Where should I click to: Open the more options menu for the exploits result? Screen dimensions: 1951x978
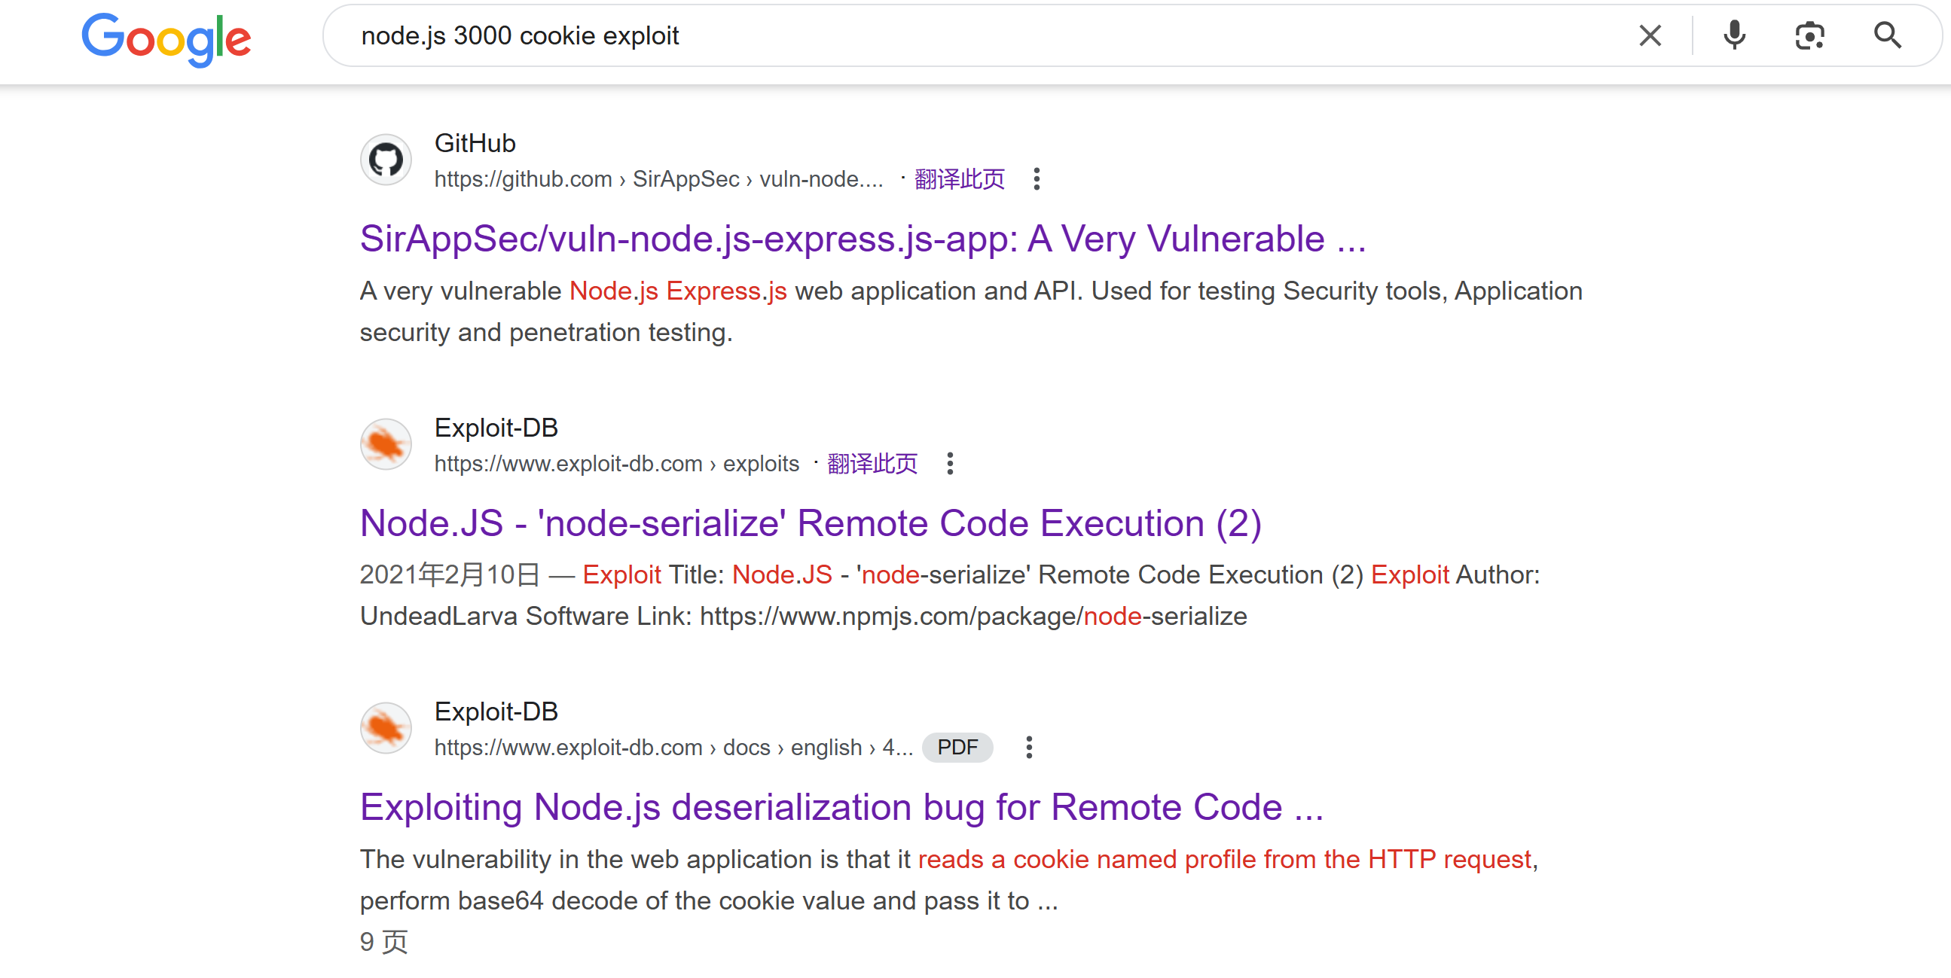[950, 463]
